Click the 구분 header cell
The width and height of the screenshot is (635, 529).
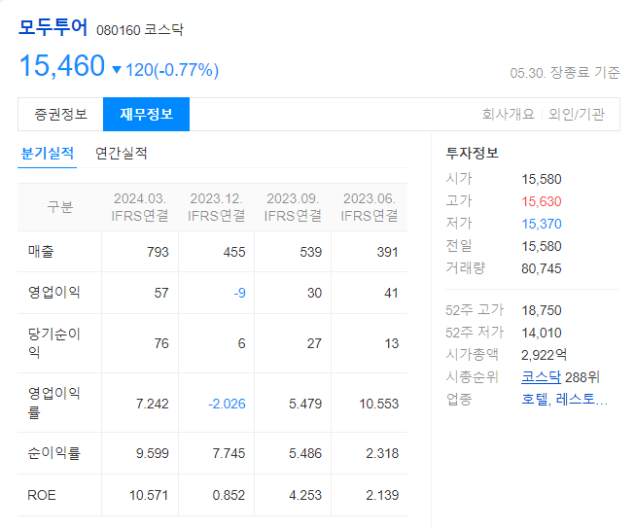(60, 207)
